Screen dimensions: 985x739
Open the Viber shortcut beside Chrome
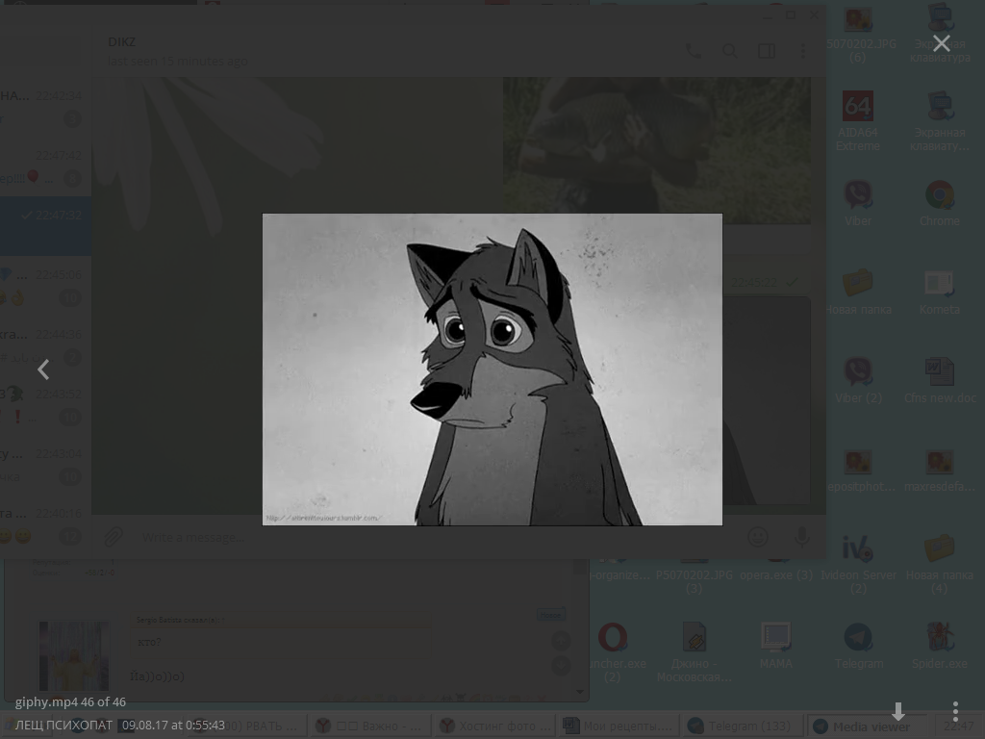pyautogui.click(x=857, y=203)
